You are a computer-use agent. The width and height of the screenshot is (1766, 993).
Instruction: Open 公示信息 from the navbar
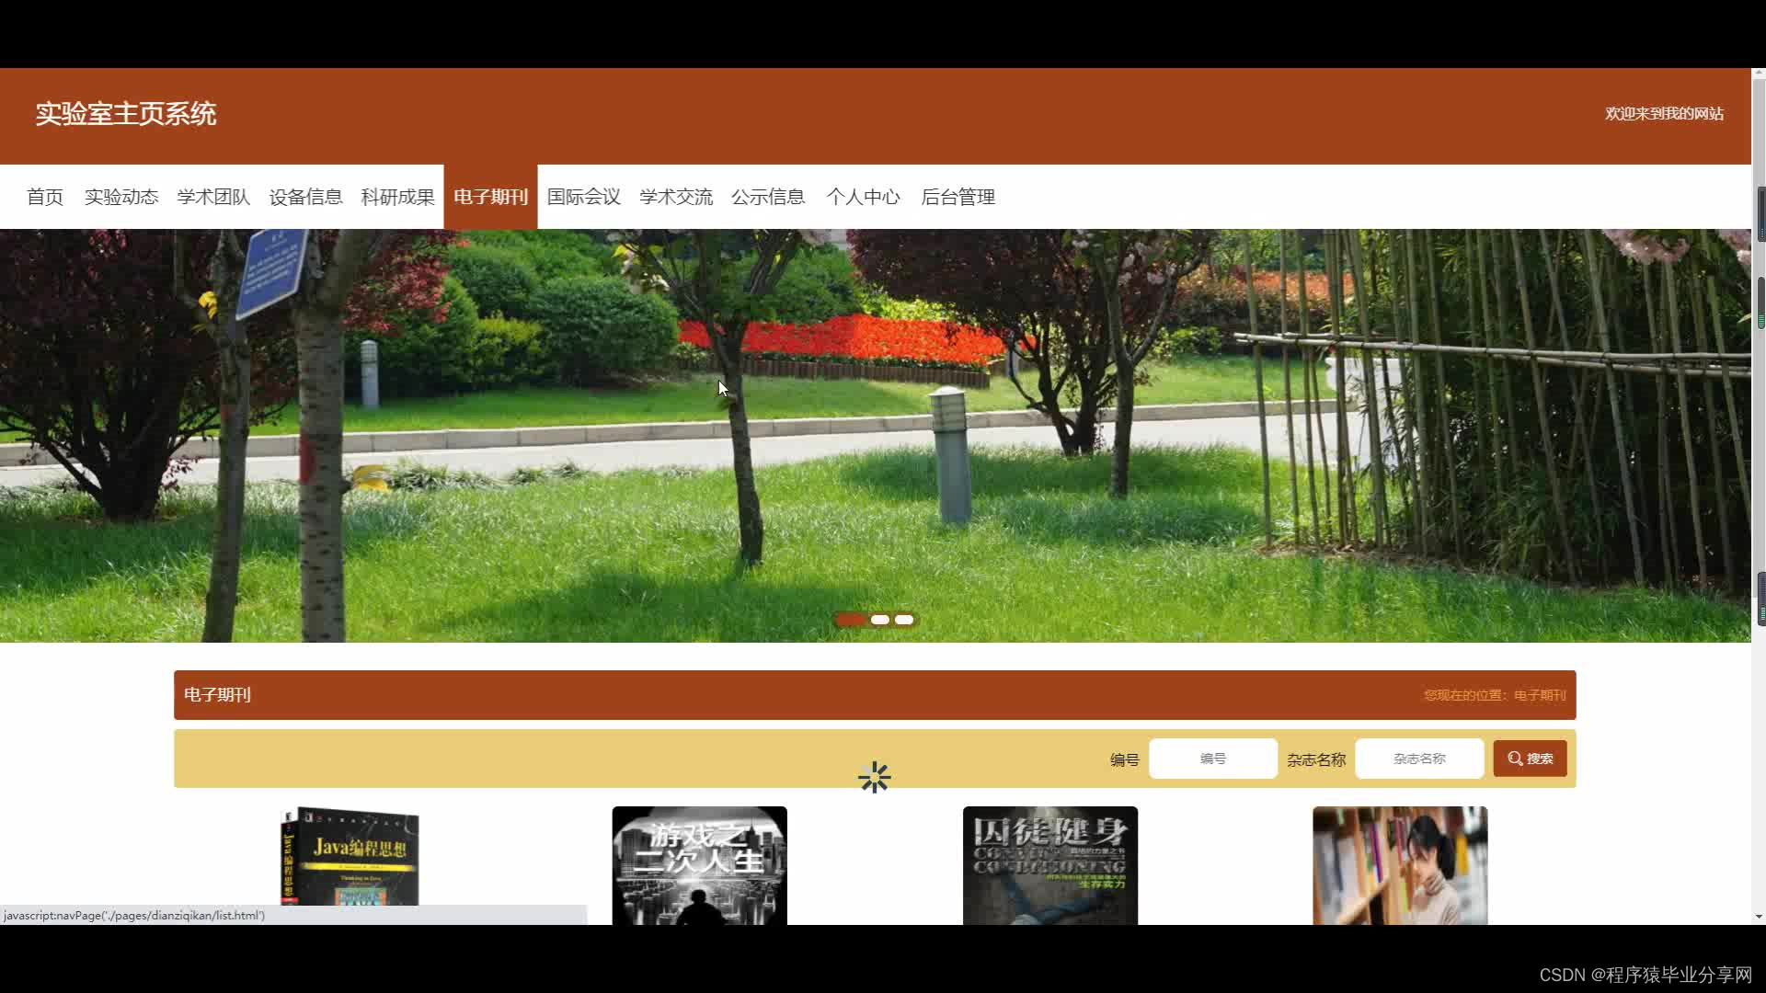768,197
